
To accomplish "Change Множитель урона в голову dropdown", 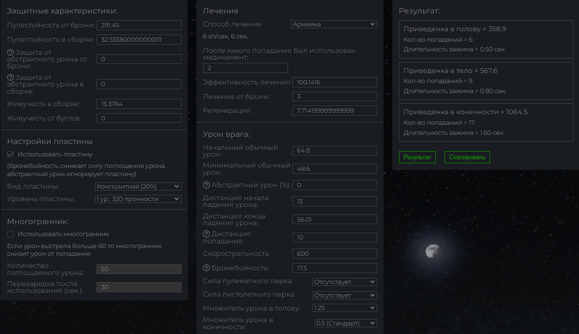I will [x=345, y=308].
